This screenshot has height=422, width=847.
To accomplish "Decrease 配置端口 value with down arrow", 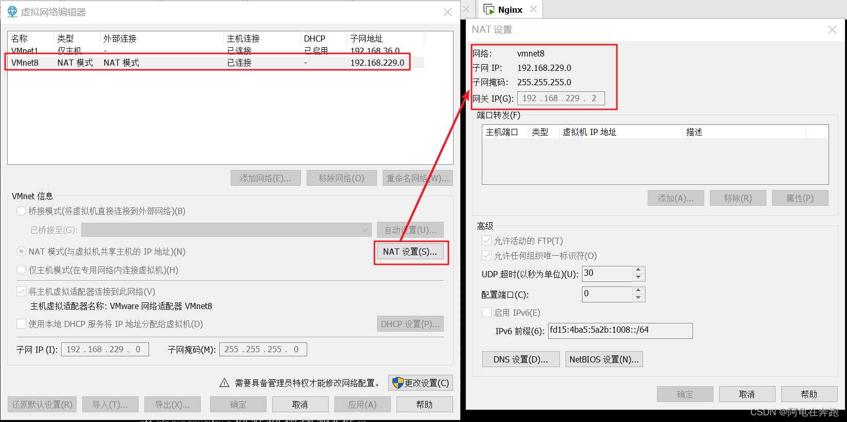I will (x=638, y=298).
